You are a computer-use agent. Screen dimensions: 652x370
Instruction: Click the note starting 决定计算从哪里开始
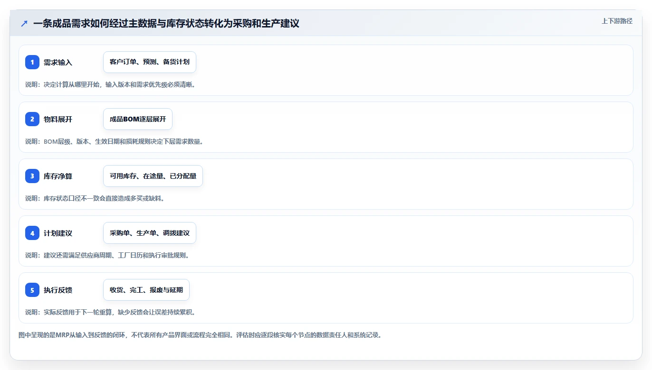(x=110, y=84)
